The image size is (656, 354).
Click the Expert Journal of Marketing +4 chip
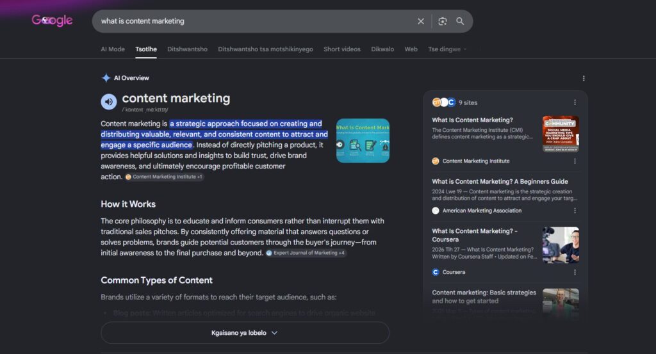pos(306,253)
